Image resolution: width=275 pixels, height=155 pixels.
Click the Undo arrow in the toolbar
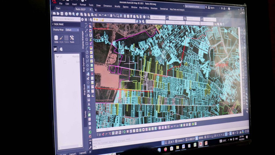click(x=100, y=15)
